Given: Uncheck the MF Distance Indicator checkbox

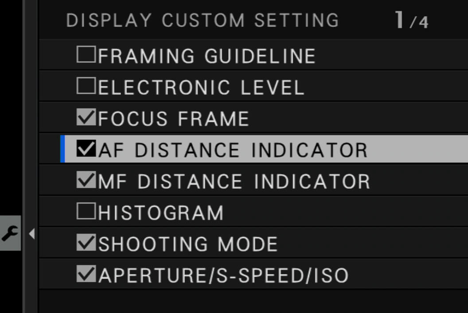Looking at the screenshot, I should (x=86, y=179).
